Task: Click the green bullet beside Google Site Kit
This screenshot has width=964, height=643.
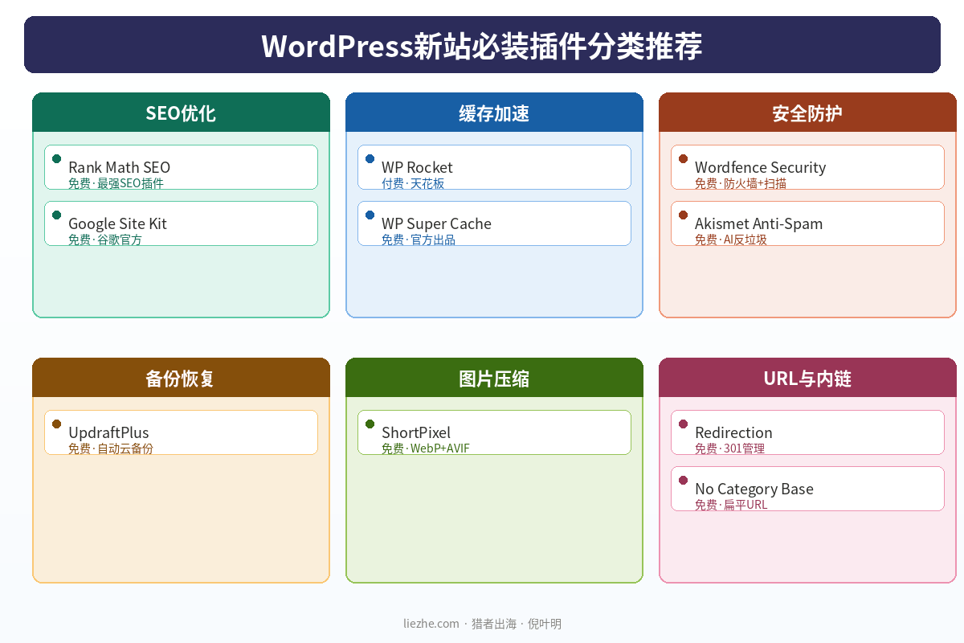Action: 56,215
